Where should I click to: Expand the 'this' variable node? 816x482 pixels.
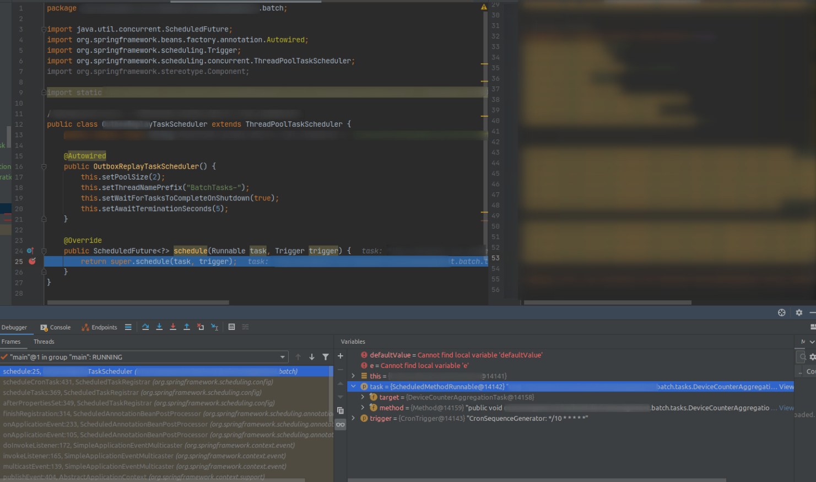[x=353, y=376]
